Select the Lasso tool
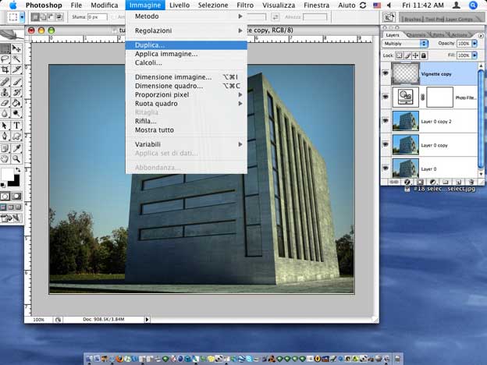 5,58
